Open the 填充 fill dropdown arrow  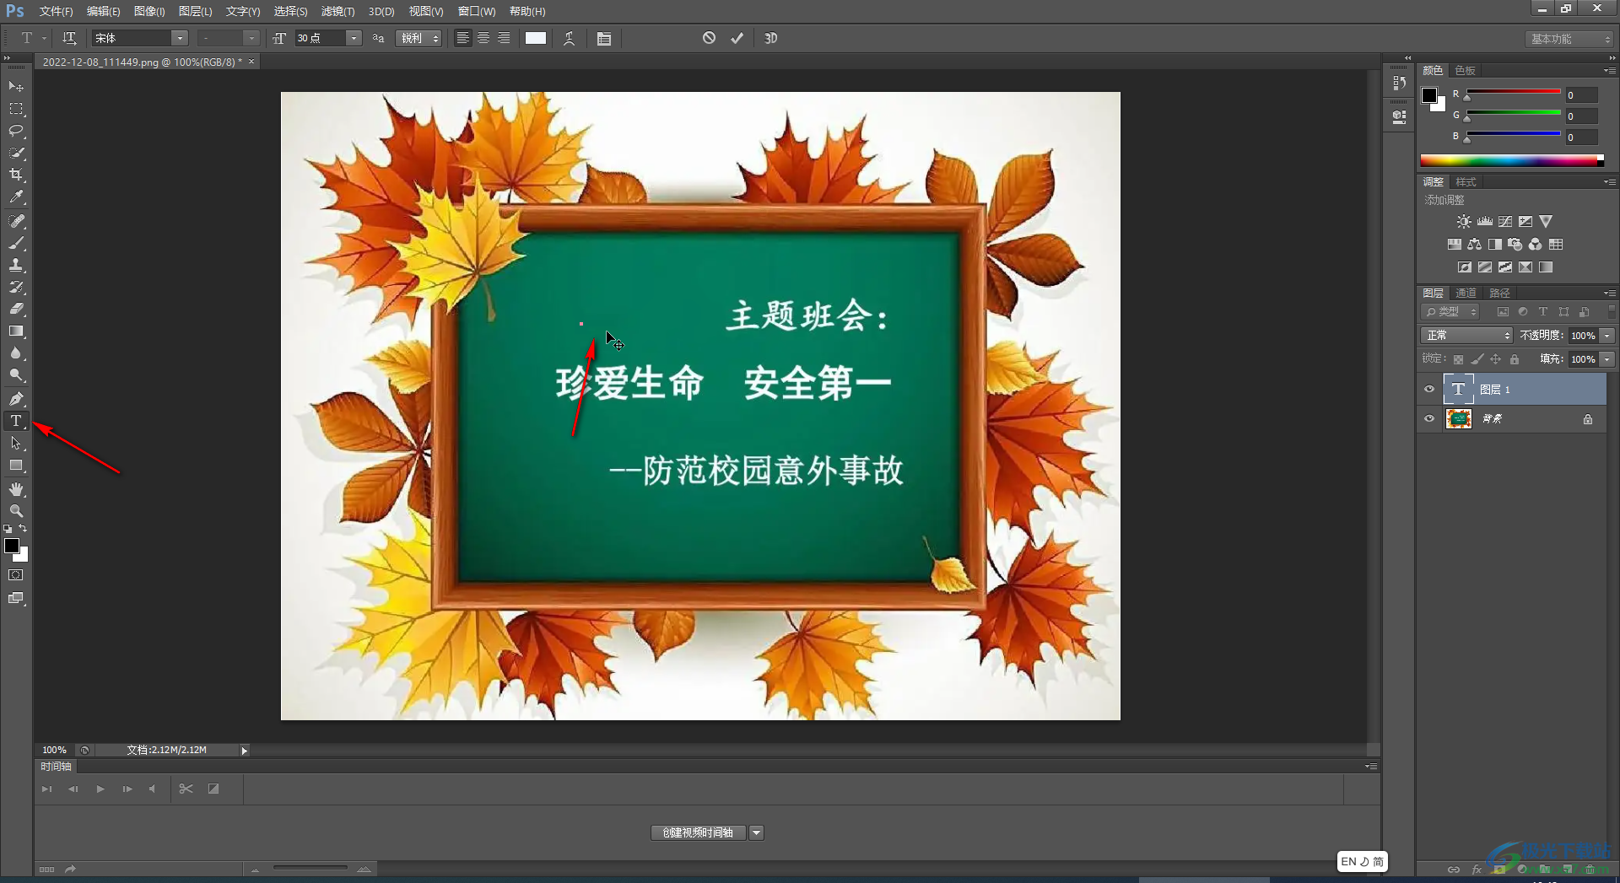pos(1607,359)
